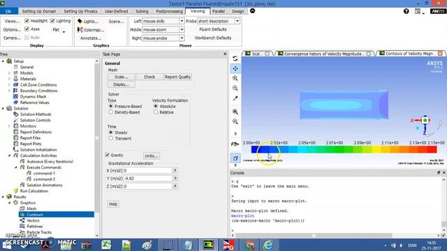Click the Y gravitational acceleration field
The width and height of the screenshot is (447, 251).
(x=147, y=178)
